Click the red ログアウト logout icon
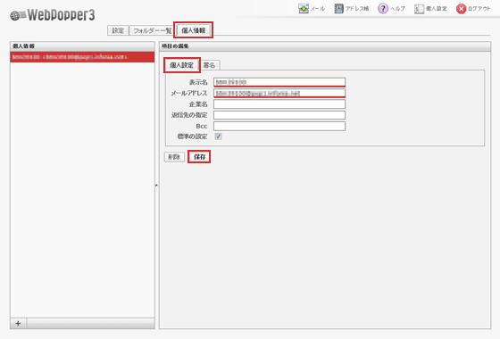 [x=461, y=9]
